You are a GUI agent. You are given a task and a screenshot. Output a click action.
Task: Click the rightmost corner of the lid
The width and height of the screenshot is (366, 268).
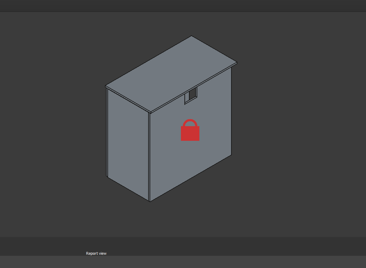237,63
